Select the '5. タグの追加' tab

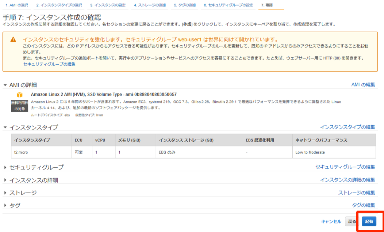pyautogui.click(x=185, y=5)
